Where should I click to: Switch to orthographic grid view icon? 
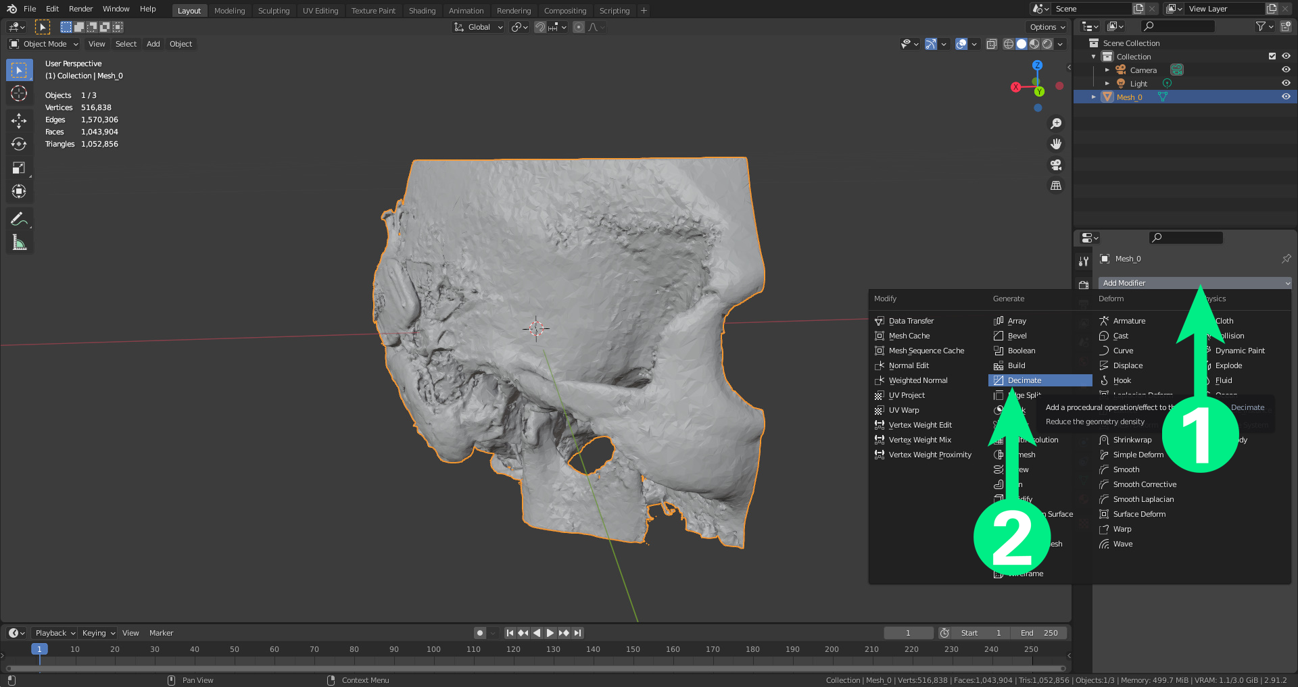(1055, 186)
